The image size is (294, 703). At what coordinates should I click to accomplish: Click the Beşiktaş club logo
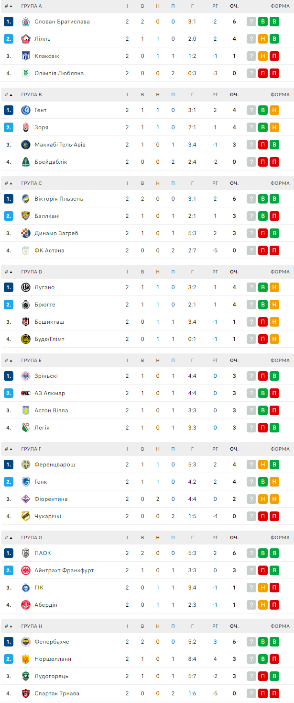pyautogui.click(x=26, y=322)
